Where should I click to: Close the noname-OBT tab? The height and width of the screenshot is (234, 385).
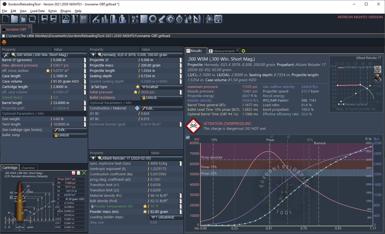pyautogui.click(x=30, y=27)
